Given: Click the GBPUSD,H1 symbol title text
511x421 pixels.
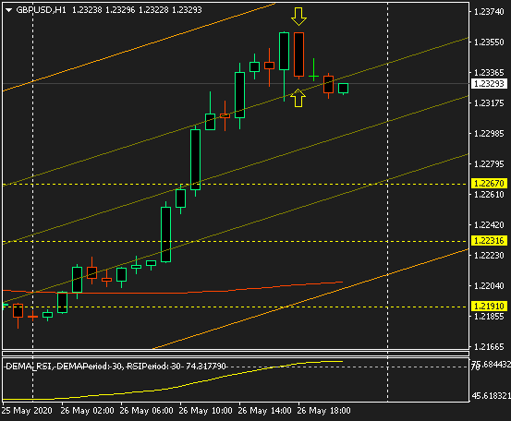Looking at the screenshot, I should click(x=41, y=10).
